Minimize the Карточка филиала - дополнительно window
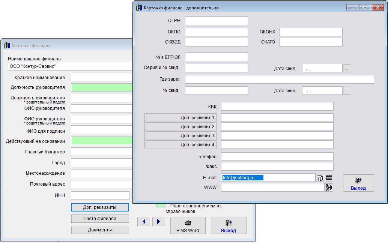388x243 pixels. 352,7
